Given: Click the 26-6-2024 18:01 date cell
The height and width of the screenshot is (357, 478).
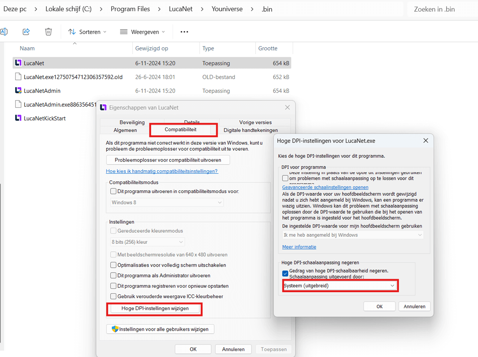Looking at the screenshot, I should (x=155, y=77).
